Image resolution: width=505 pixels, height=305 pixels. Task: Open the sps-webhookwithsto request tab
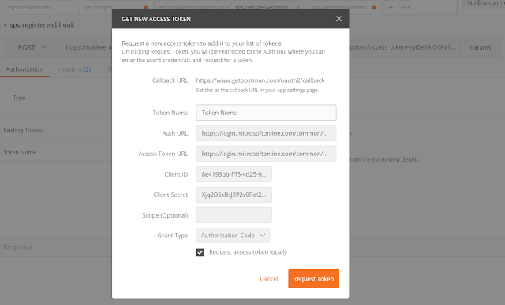pos(344,7)
